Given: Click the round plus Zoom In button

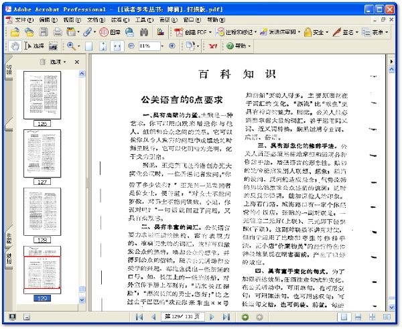Looking at the screenshot, I should 172,46.
